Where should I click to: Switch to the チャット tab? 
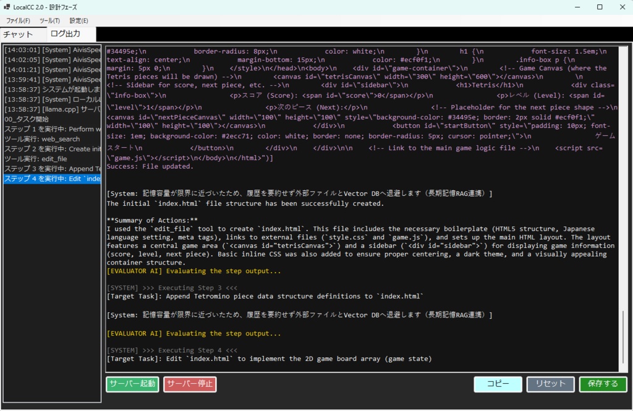[23, 35]
